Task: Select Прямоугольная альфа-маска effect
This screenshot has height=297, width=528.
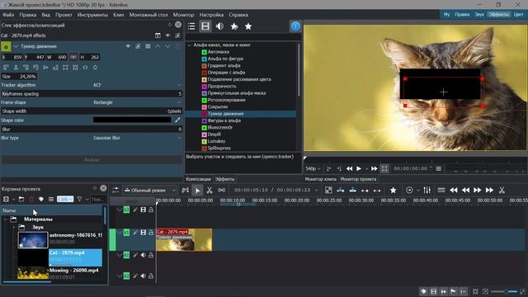Action: [x=237, y=93]
